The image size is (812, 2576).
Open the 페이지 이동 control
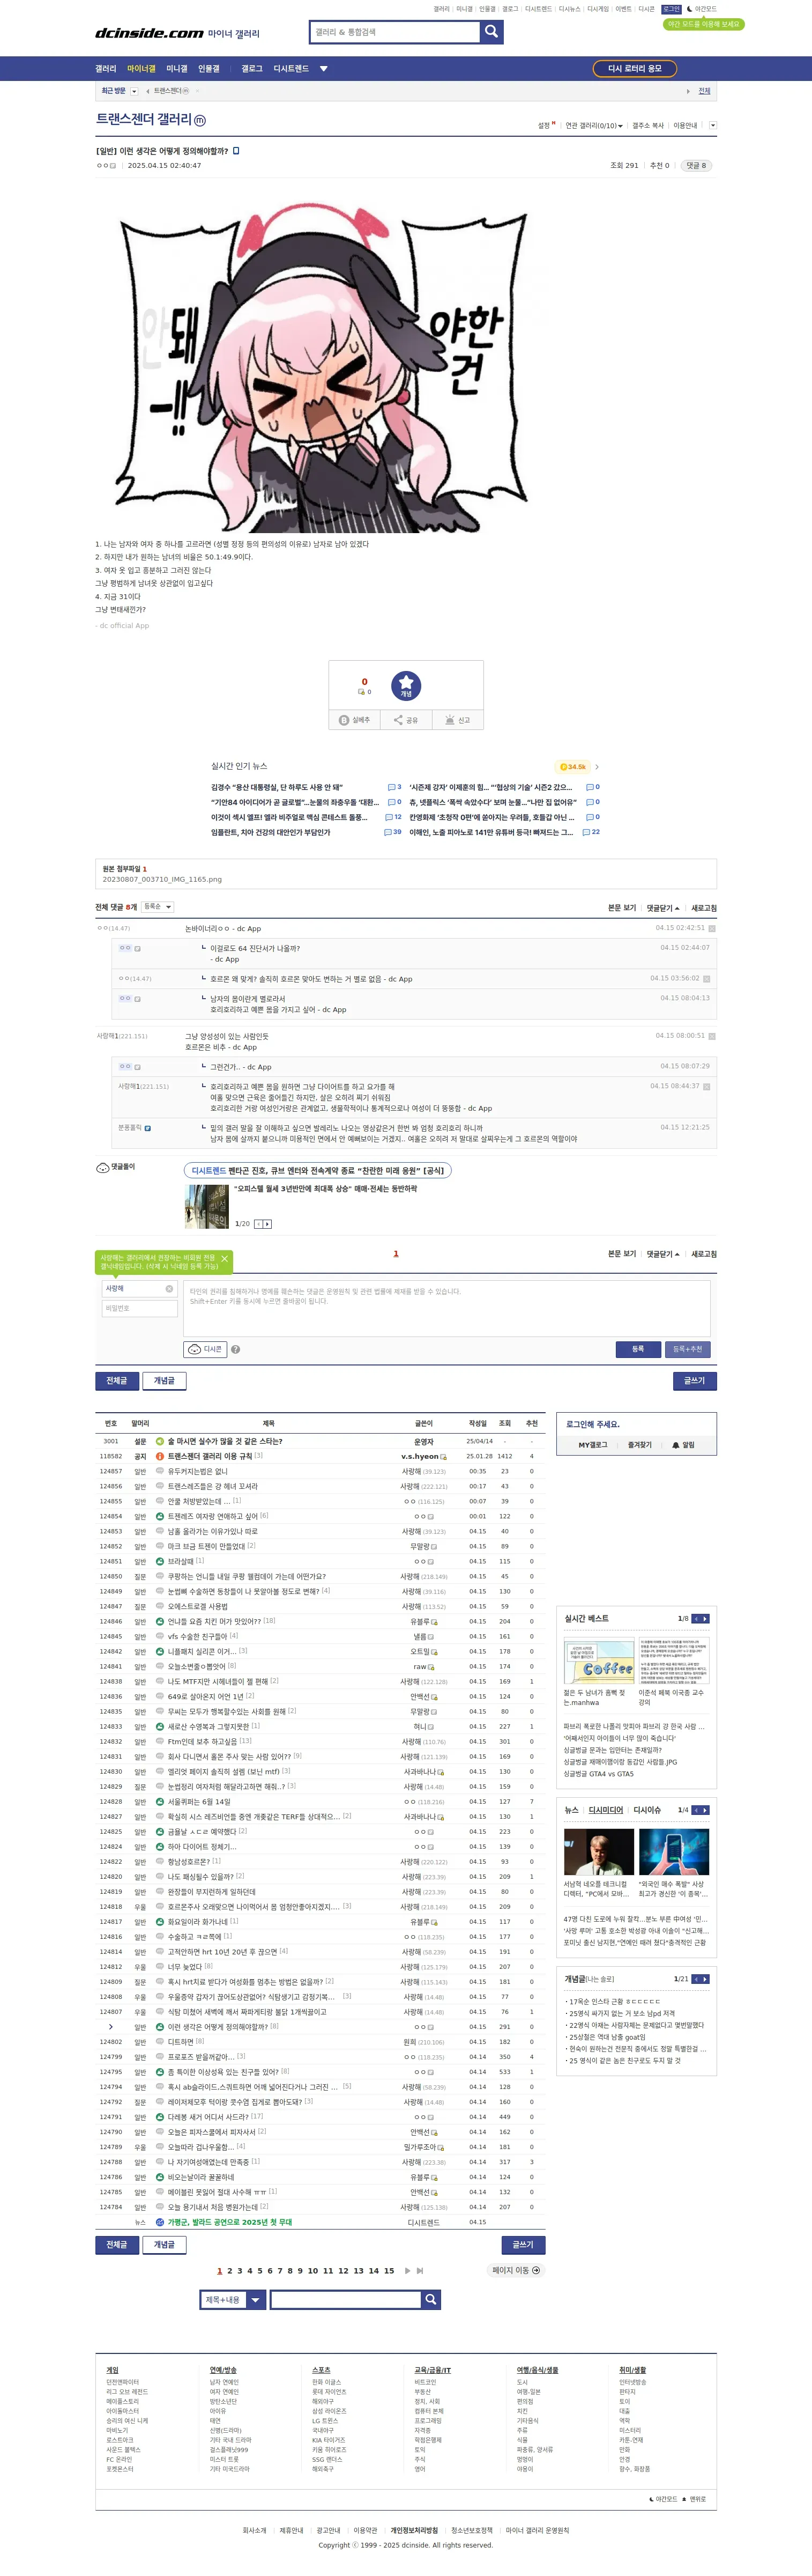516,2270
